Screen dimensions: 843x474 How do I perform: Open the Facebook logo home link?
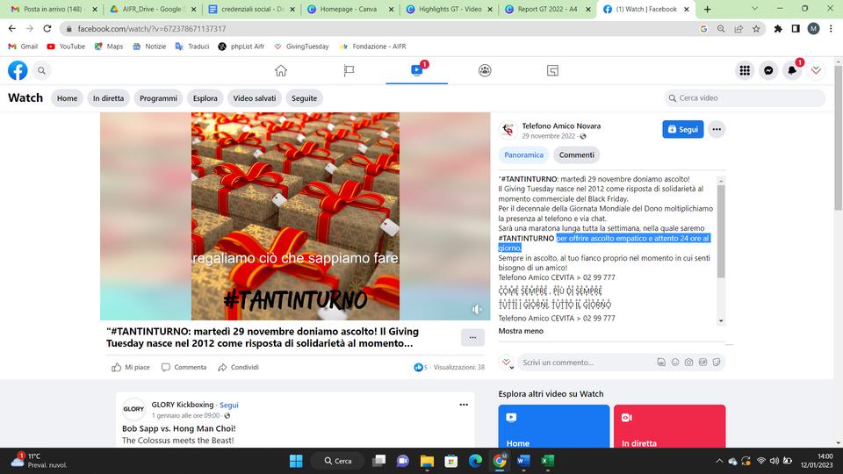coord(18,70)
